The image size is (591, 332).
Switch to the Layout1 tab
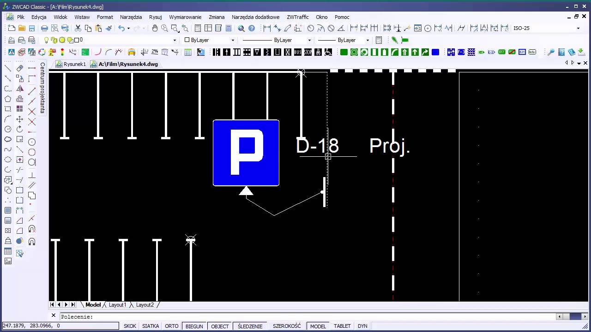click(x=117, y=305)
